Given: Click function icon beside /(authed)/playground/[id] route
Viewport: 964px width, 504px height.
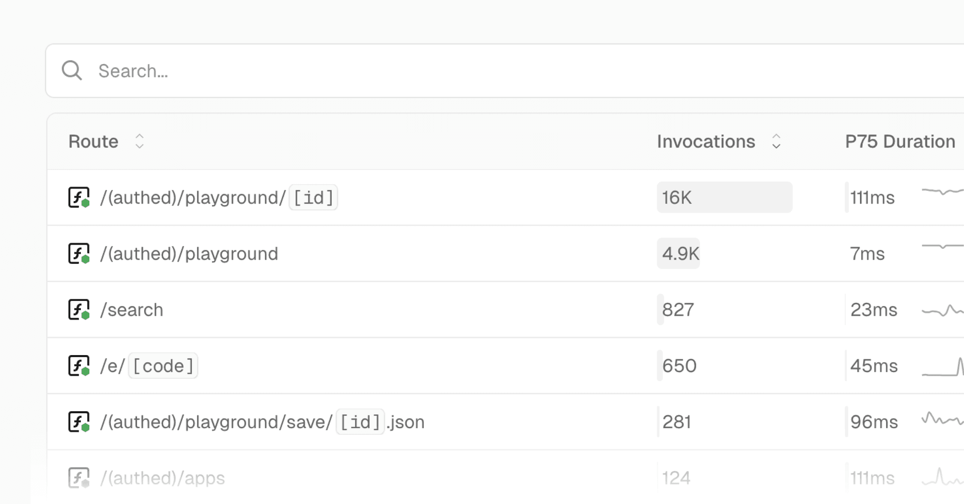Looking at the screenshot, I should click(79, 198).
